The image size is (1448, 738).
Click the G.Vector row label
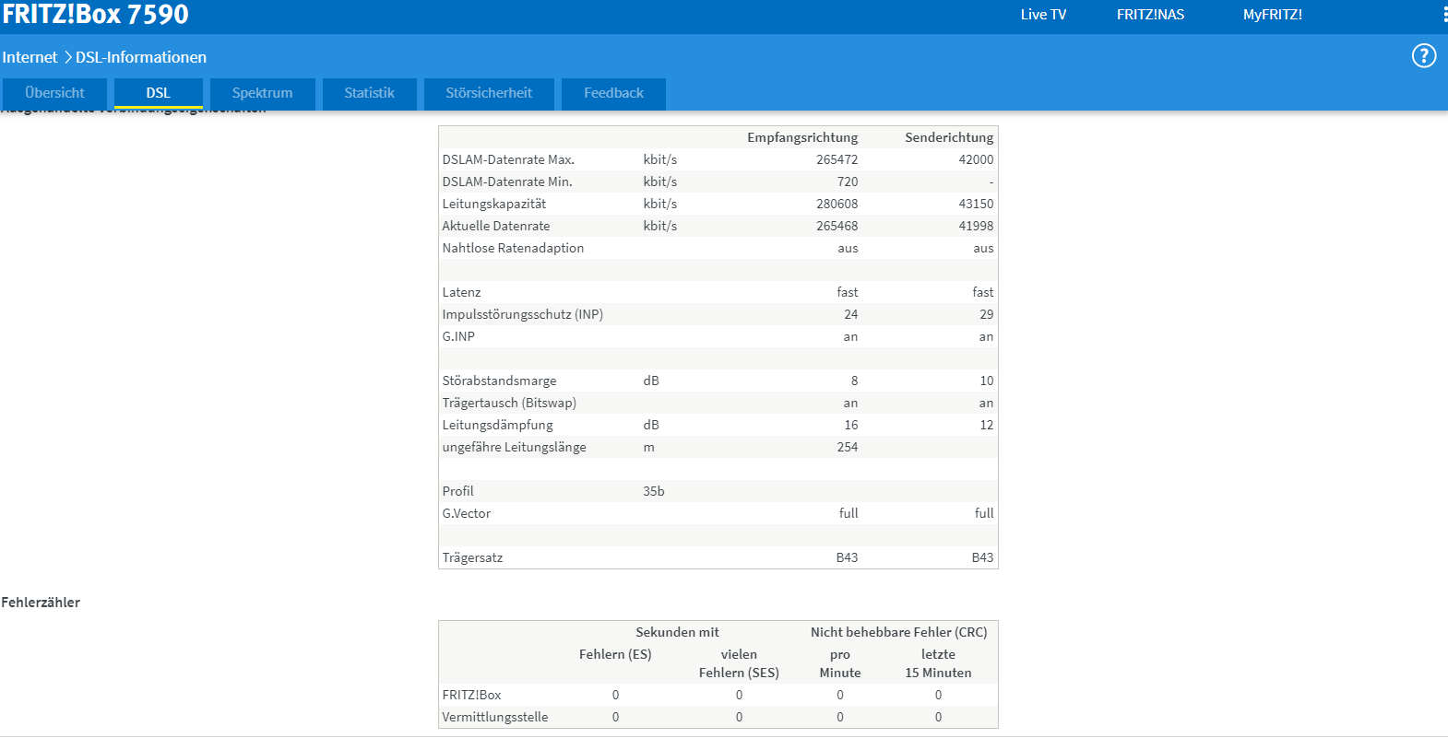point(467,513)
